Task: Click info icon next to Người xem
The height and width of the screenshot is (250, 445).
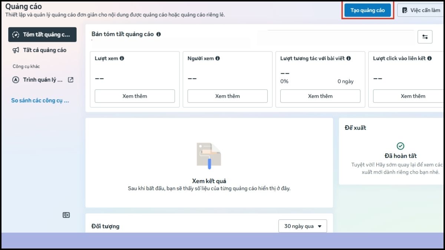Action: point(218,58)
